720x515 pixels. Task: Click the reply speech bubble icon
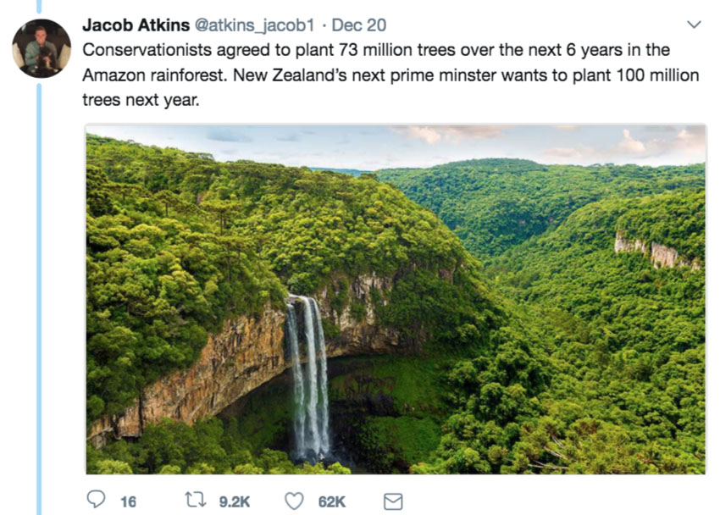pos(97,501)
